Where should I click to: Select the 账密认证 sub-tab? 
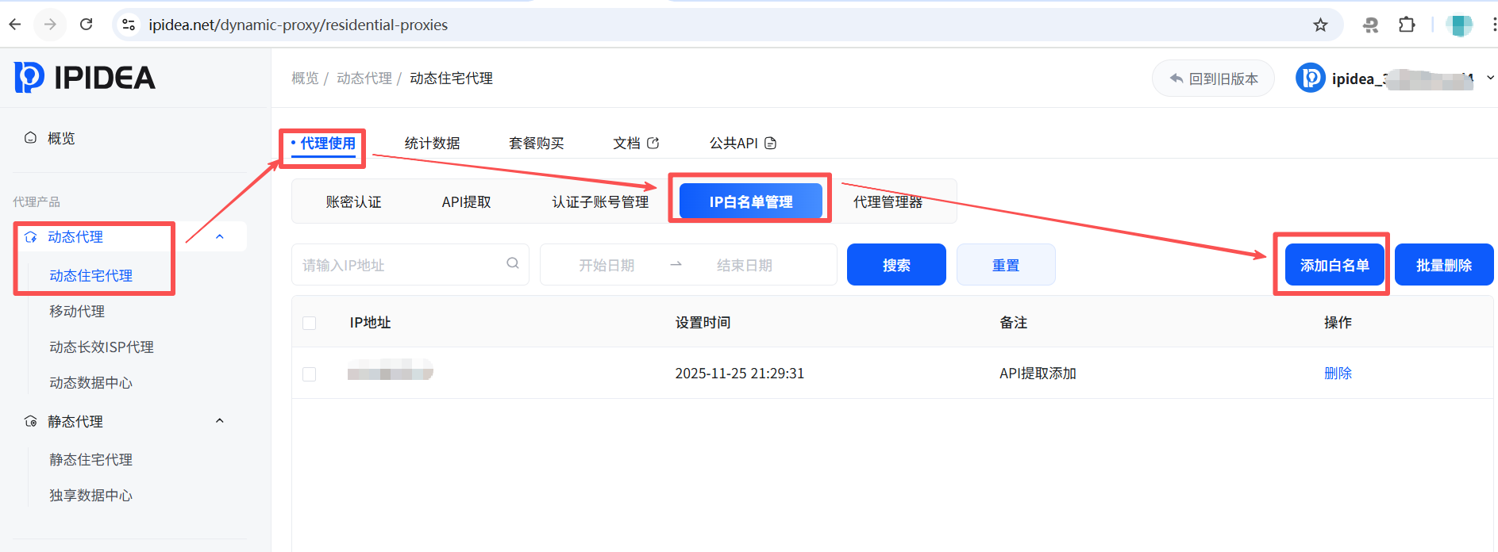[x=354, y=201]
